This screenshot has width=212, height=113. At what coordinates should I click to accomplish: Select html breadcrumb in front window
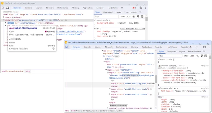pos(67,111)
